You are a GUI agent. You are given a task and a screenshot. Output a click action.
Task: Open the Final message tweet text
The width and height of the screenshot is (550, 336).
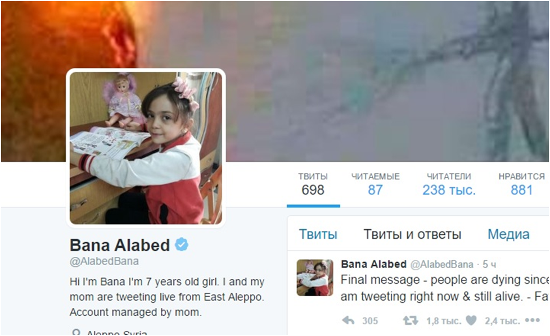(444, 288)
